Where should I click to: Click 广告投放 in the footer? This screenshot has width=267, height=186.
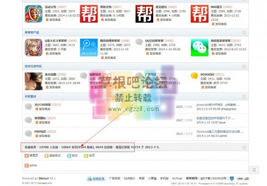(x=115, y=179)
